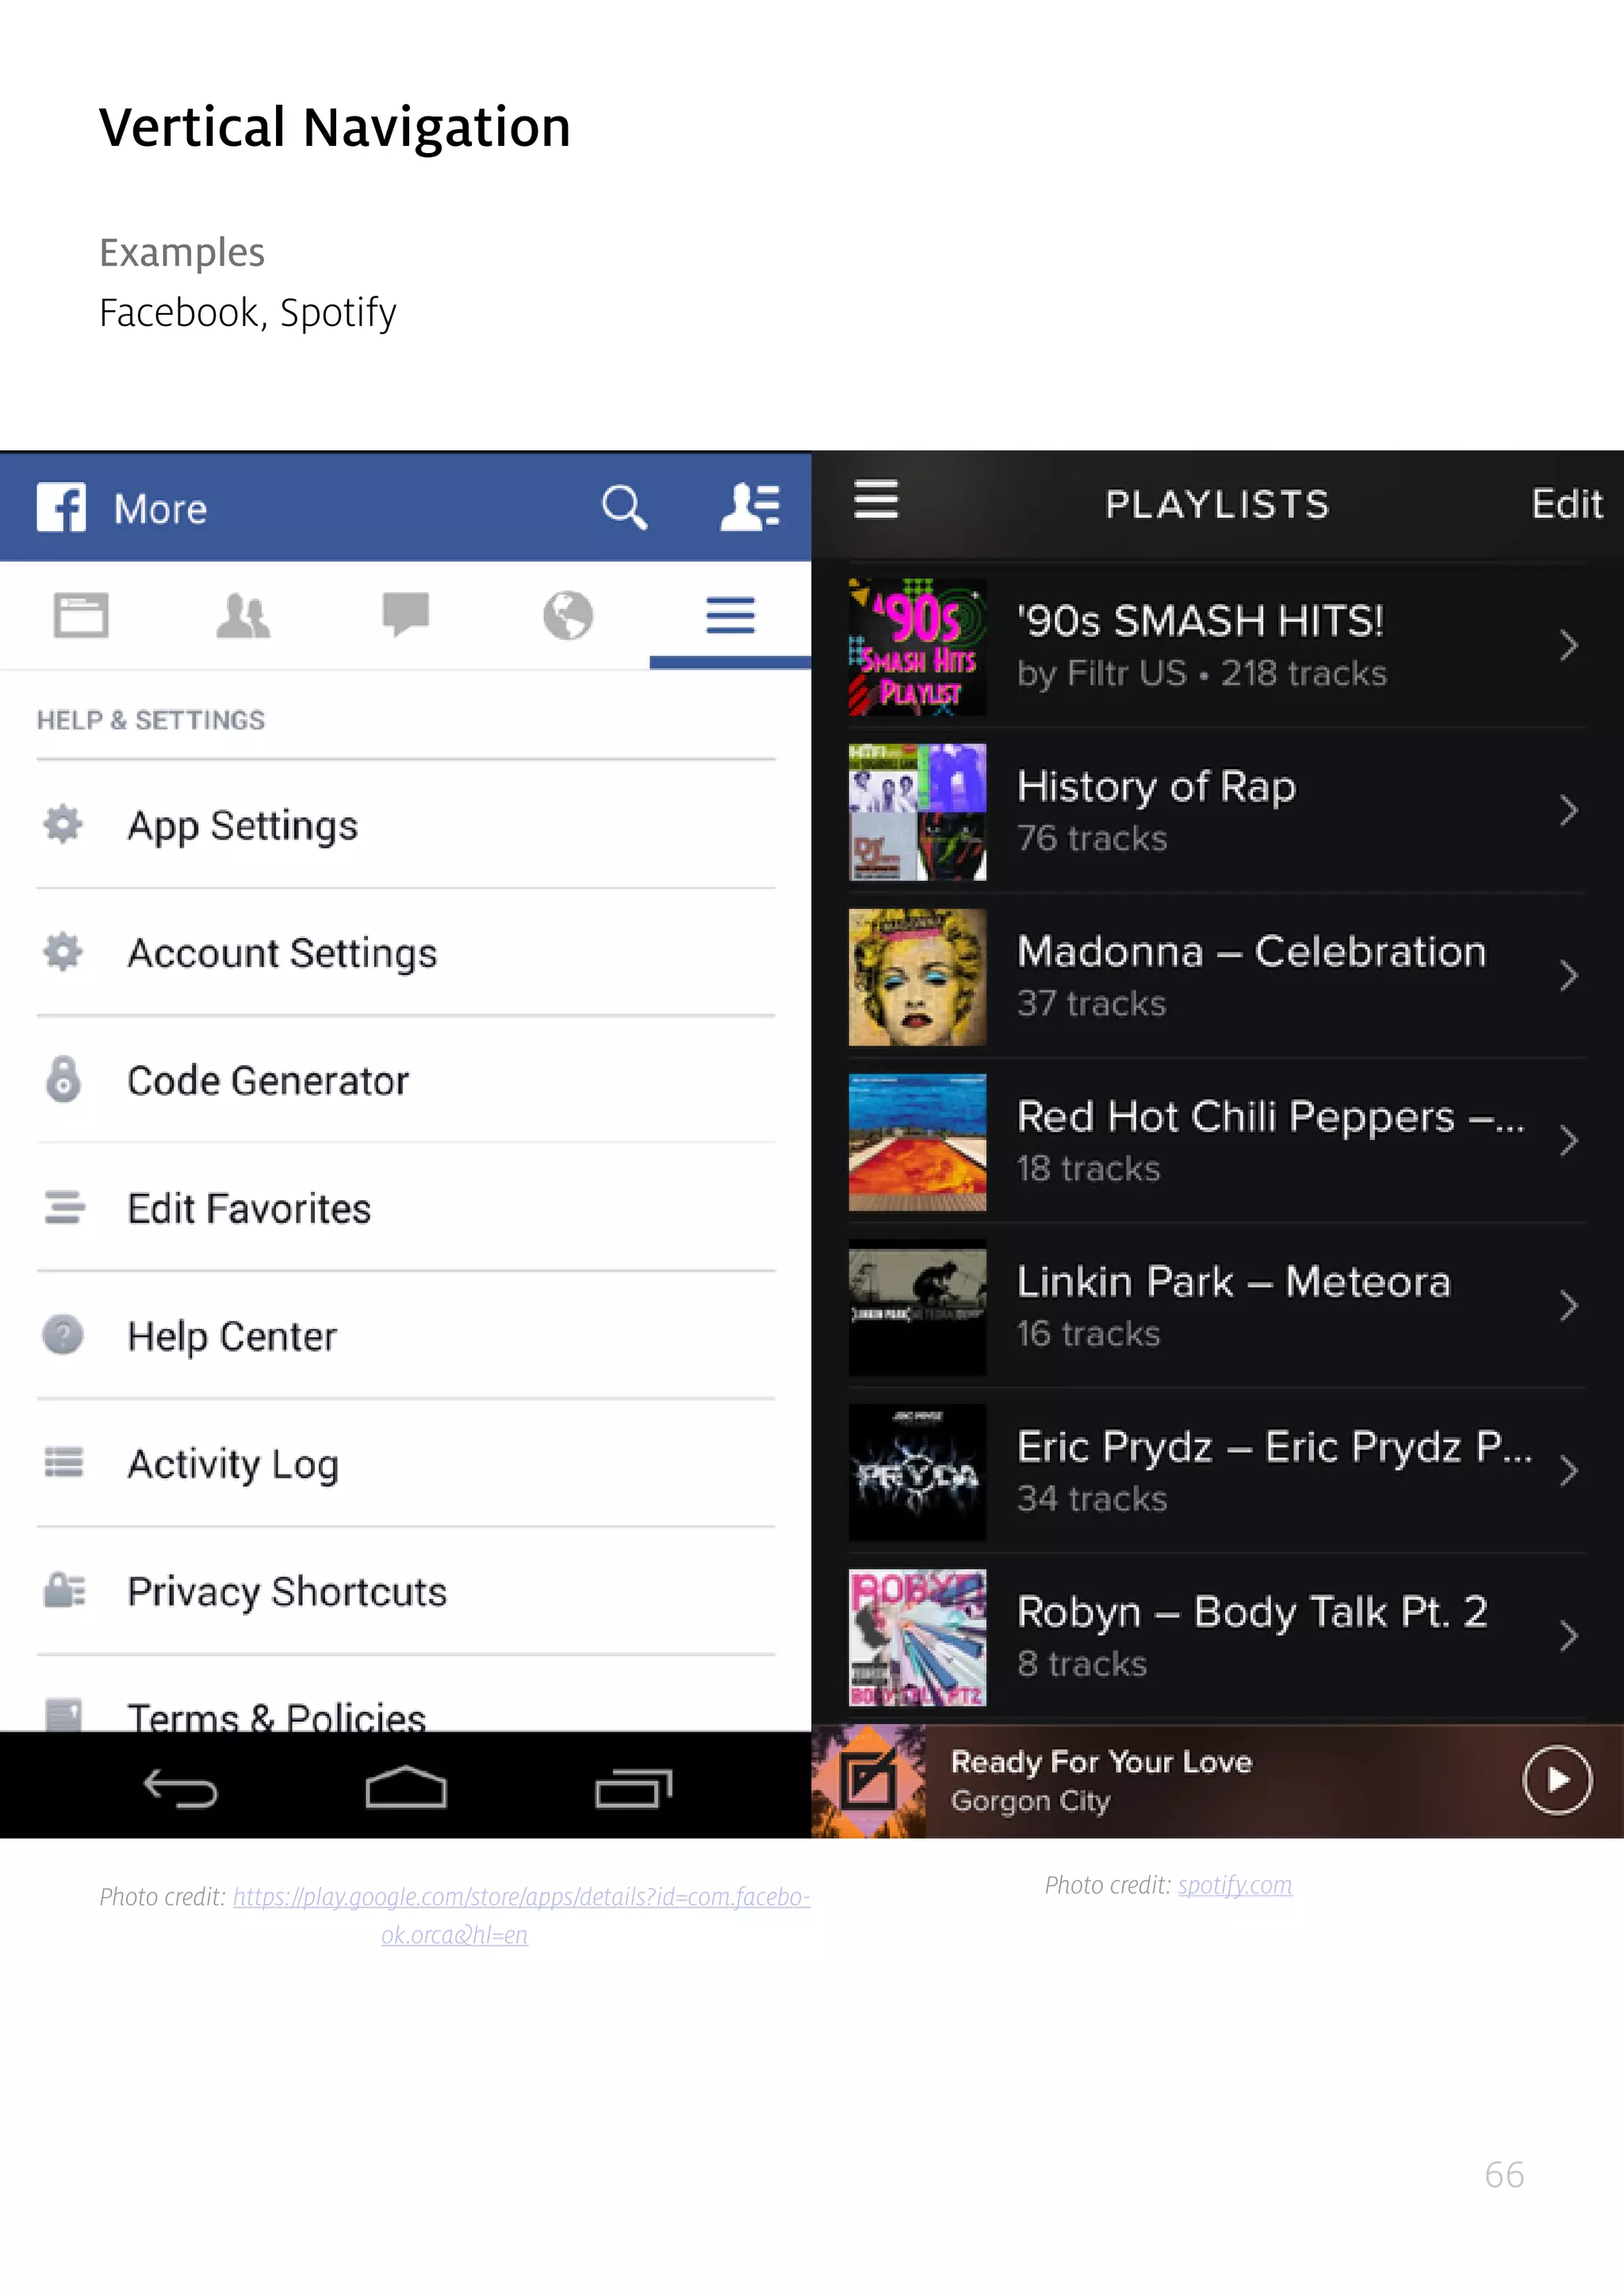Play Ready For Your Love
1624x2296 pixels.
coord(1557,1780)
